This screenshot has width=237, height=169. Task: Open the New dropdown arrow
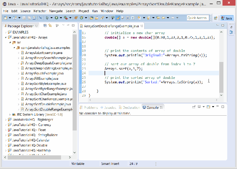10,18
